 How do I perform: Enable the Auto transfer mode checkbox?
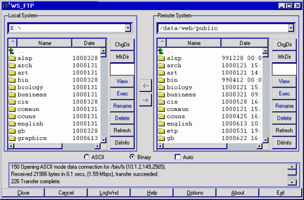pos(177,157)
